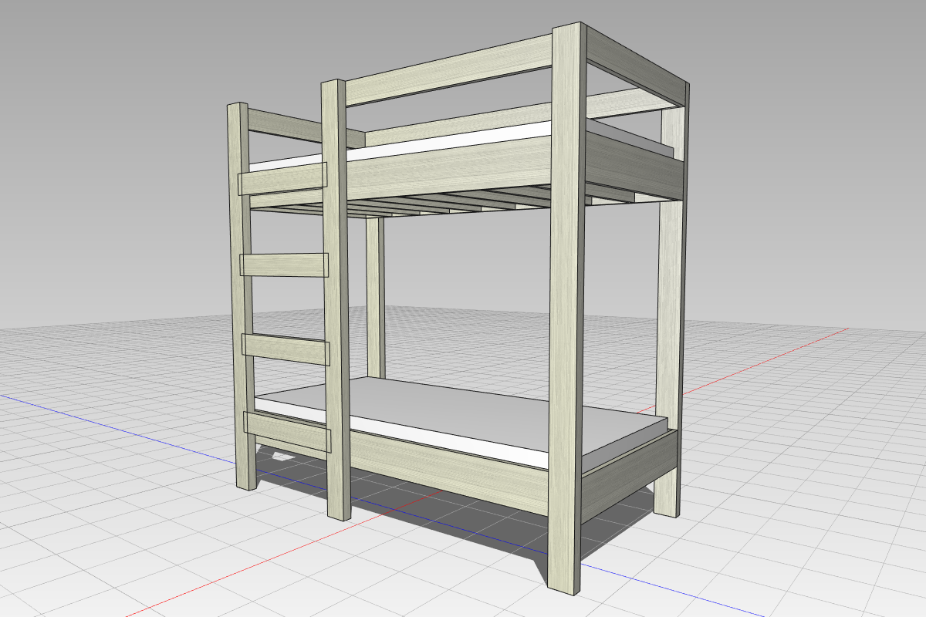
Task: Select the top ladder rung
Action: coord(283,179)
